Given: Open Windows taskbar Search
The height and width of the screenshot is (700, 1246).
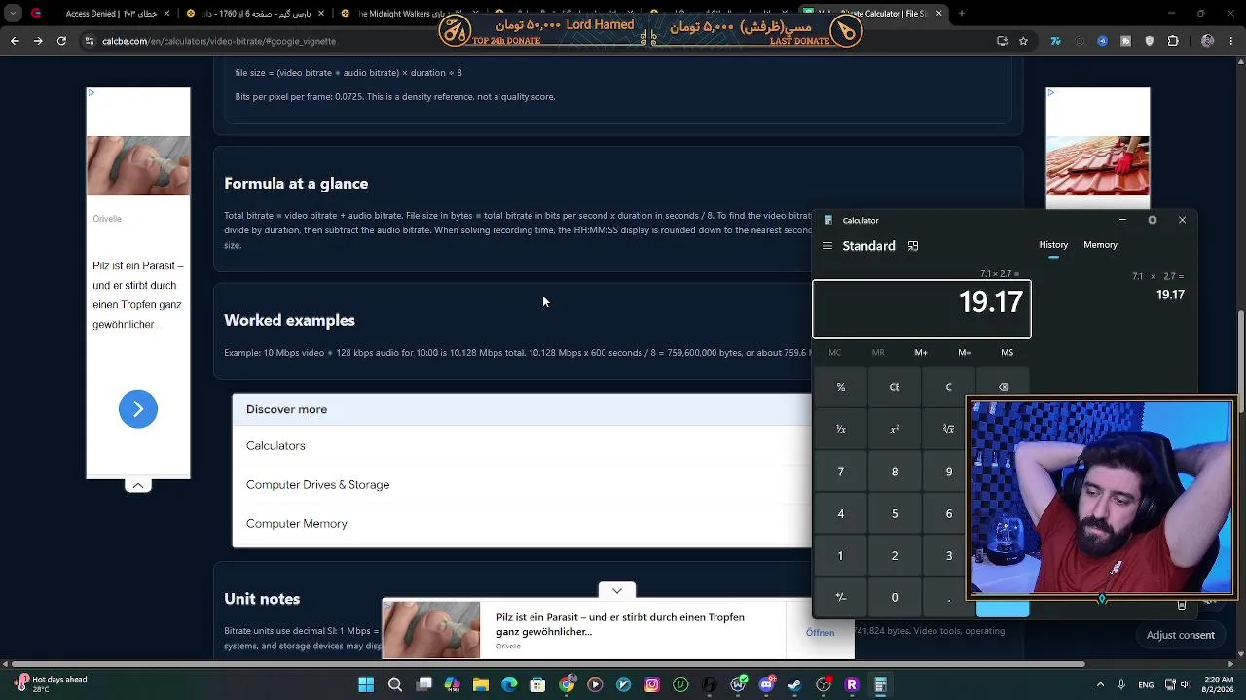Looking at the screenshot, I should point(395,684).
